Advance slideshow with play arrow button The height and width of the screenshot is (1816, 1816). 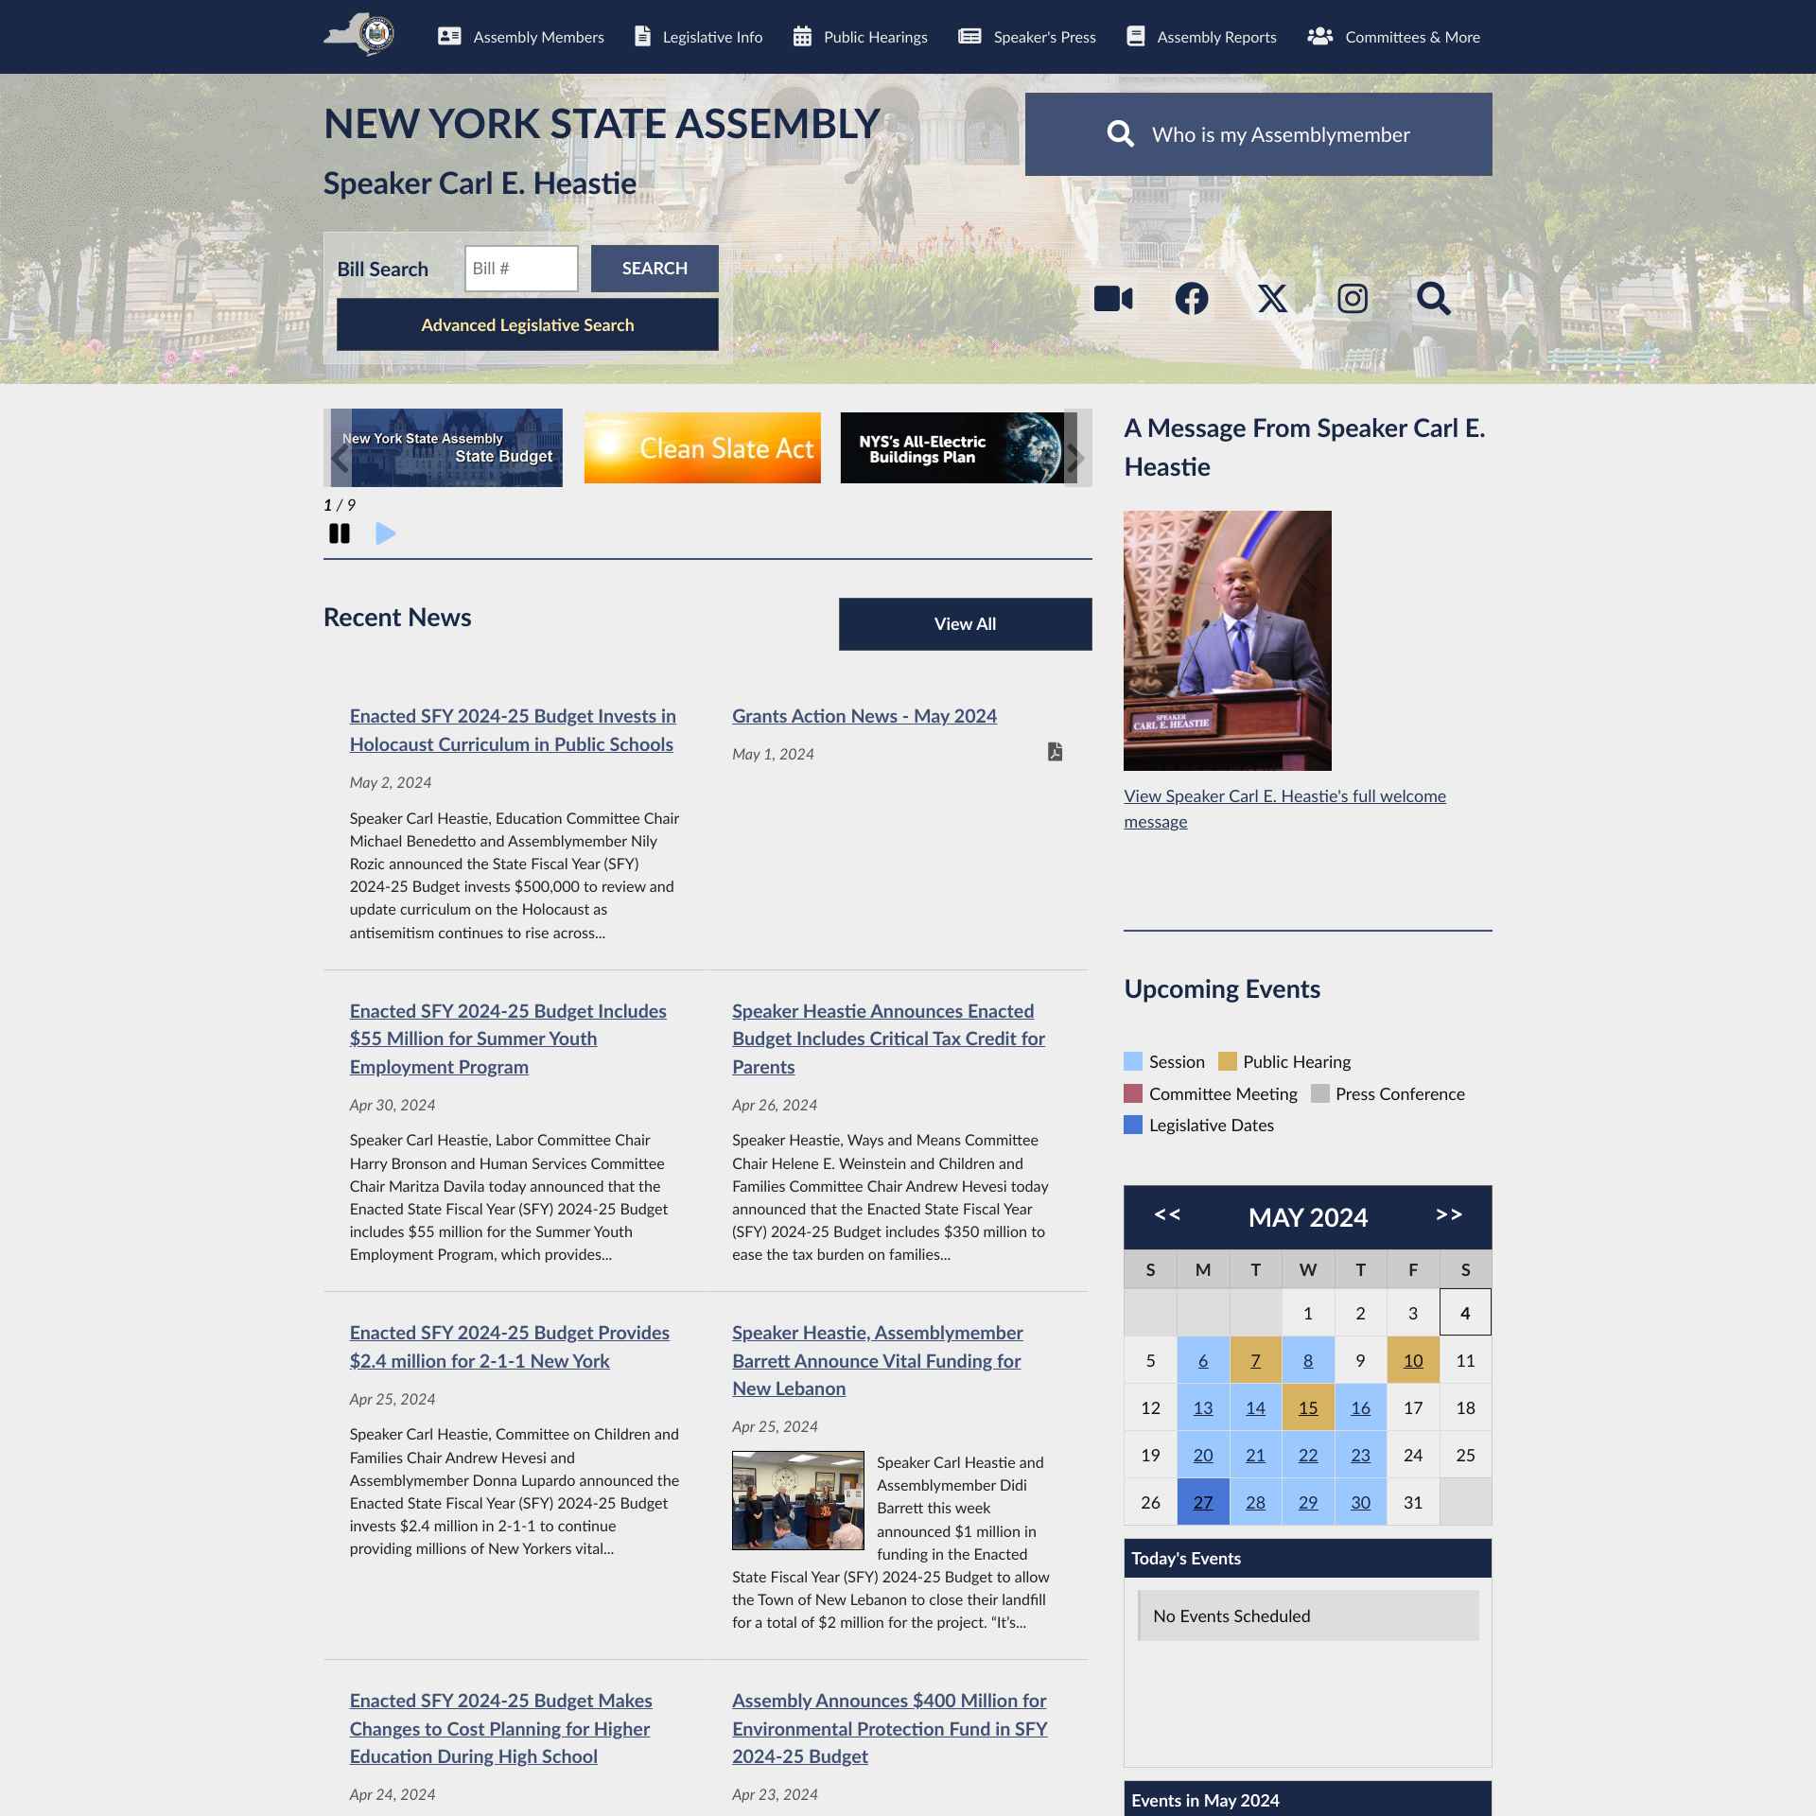(384, 533)
